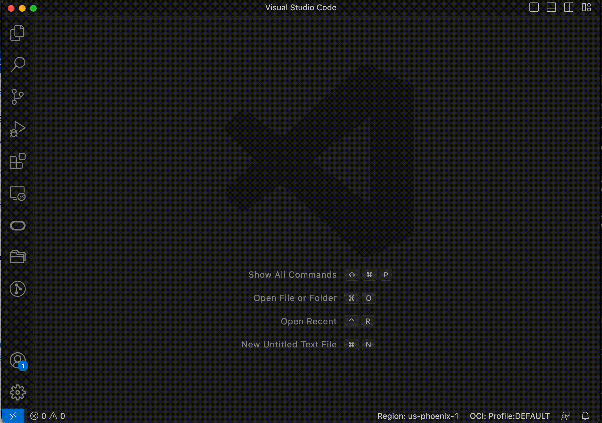This screenshot has height=423, width=602.
Task: Open the Source Control view
Action: [x=18, y=97]
